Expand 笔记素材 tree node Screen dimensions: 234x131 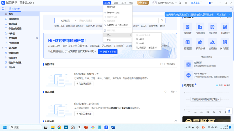coord(2,48)
